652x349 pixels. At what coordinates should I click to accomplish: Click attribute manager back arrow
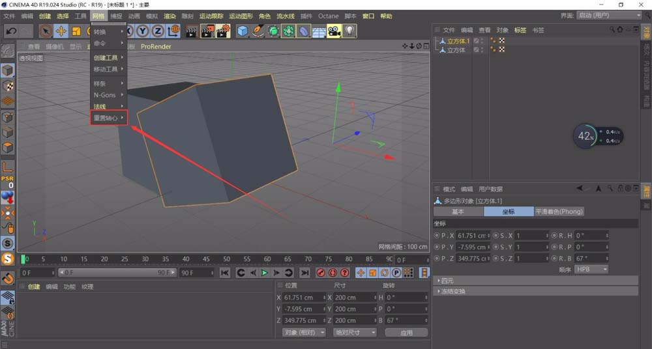(580, 189)
